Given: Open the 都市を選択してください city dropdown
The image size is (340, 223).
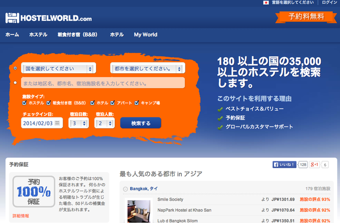Looking at the screenshot, I should (x=148, y=68).
